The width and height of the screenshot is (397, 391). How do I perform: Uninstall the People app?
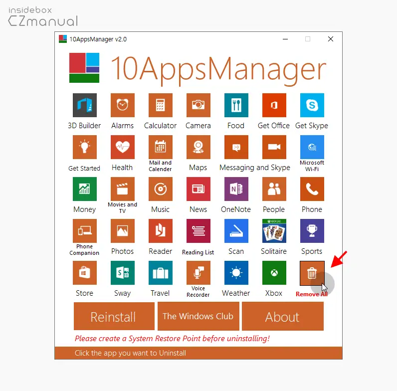[274, 189]
